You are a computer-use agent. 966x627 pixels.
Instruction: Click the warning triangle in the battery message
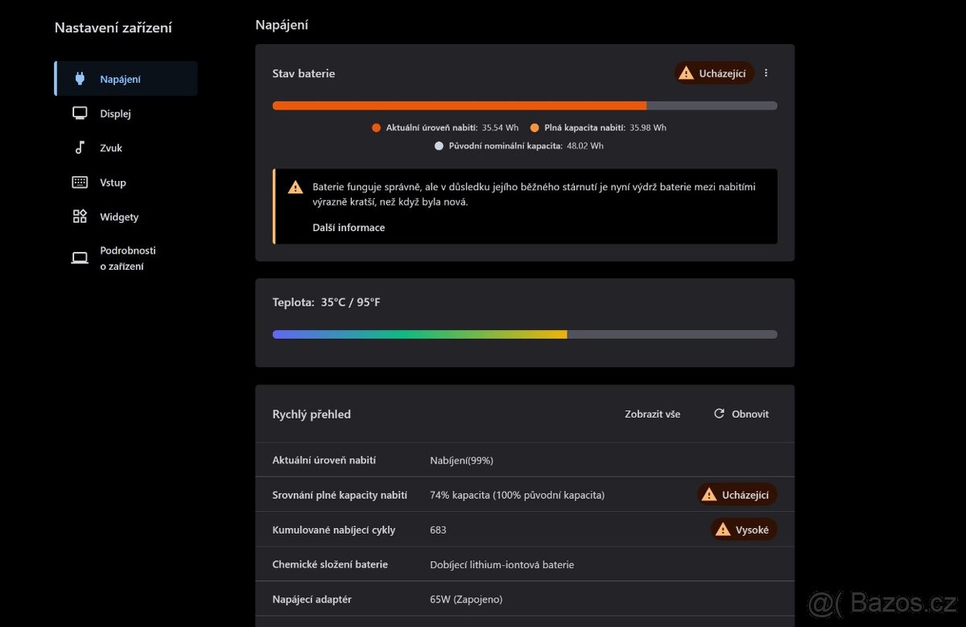pyautogui.click(x=295, y=188)
